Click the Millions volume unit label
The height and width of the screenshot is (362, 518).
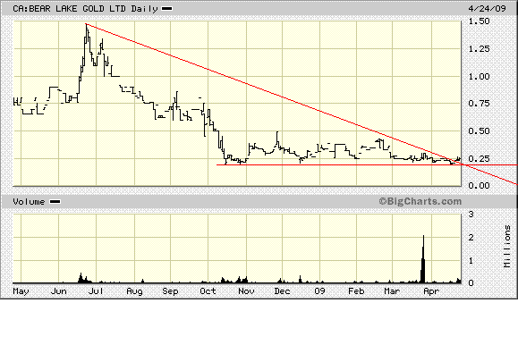(x=507, y=246)
